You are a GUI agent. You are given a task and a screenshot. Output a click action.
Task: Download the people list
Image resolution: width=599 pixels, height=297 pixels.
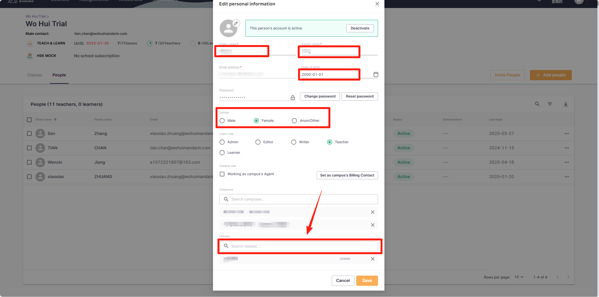[565, 104]
